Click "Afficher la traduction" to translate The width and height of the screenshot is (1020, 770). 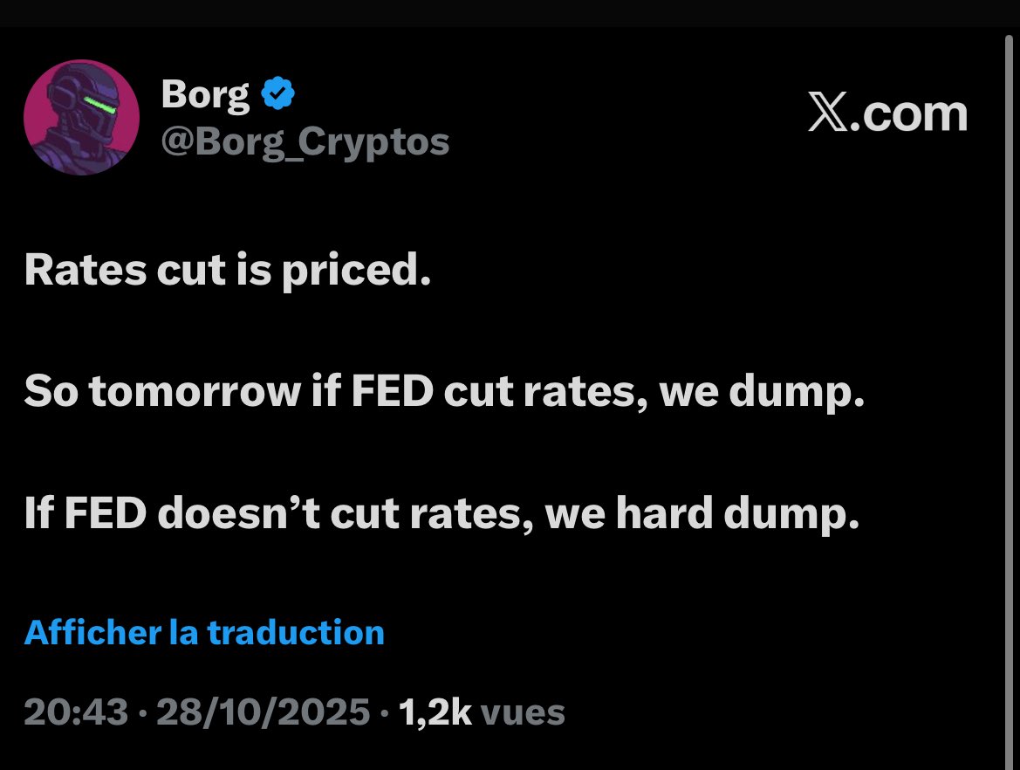(x=204, y=632)
